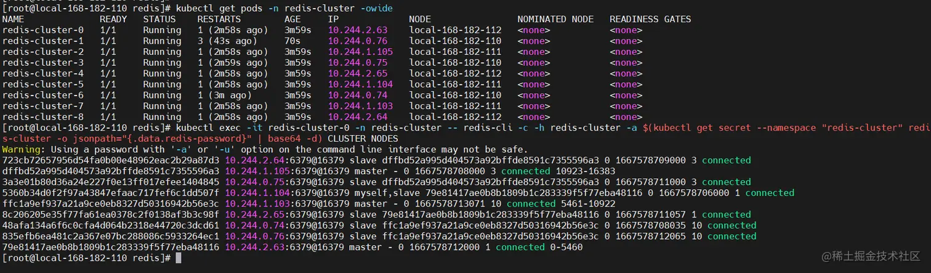Click pod name redis-cluster-8

tap(43, 117)
